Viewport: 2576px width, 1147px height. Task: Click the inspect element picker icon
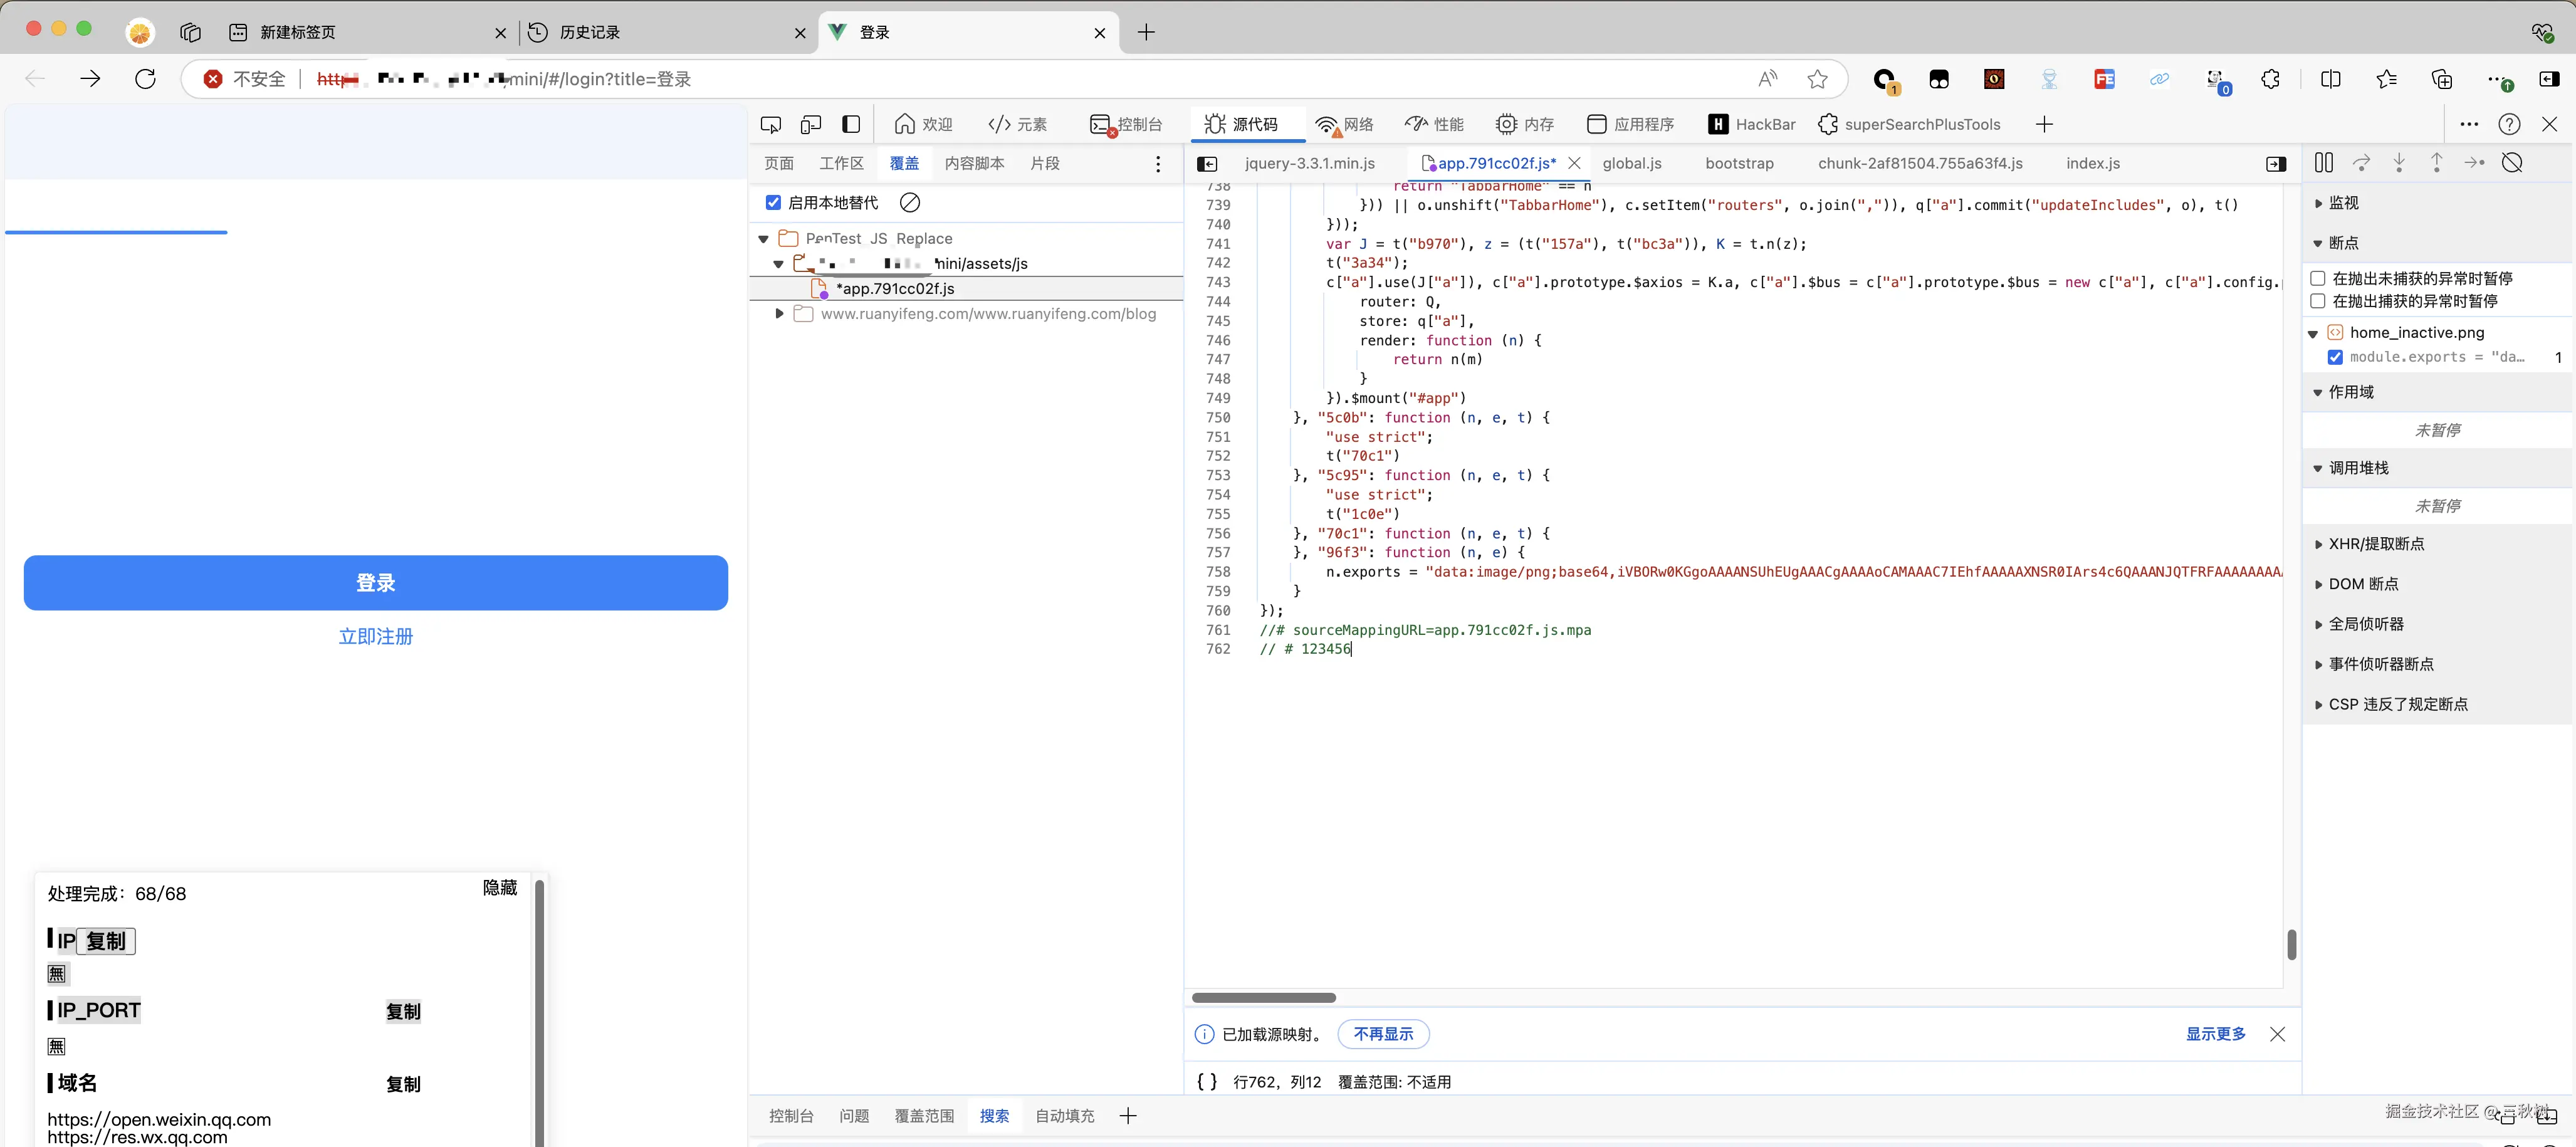pyautogui.click(x=770, y=124)
